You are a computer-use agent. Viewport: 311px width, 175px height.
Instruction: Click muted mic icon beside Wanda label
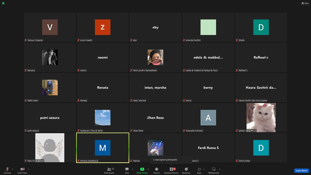(x=131, y=161)
